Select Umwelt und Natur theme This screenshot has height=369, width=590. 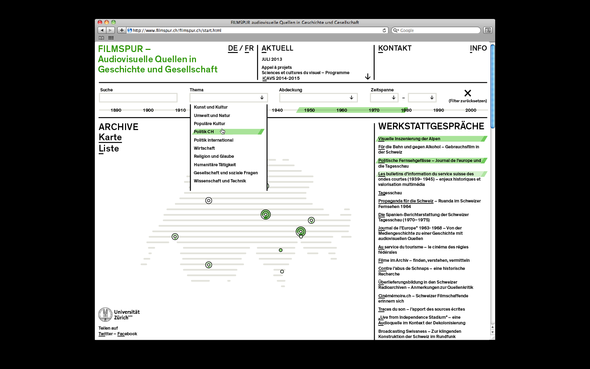pyautogui.click(x=212, y=115)
